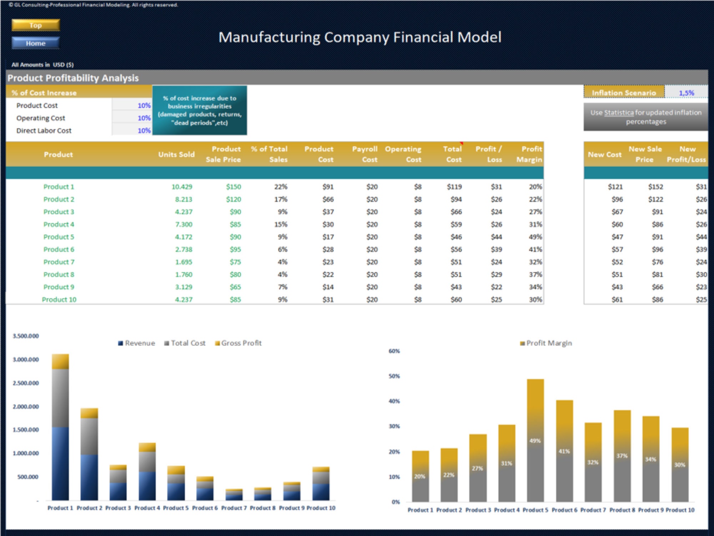Click the blue Home navigation button
Screen dimensions: 714x536
[36, 43]
